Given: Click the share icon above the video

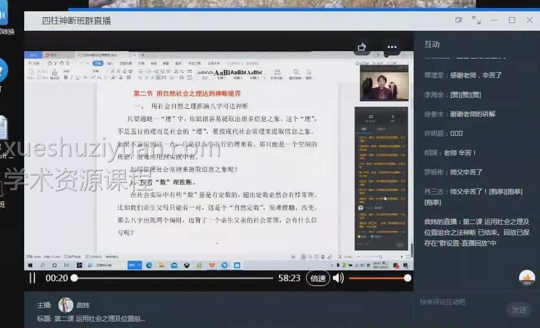Looking at the screenshot, I should point(362,47).
